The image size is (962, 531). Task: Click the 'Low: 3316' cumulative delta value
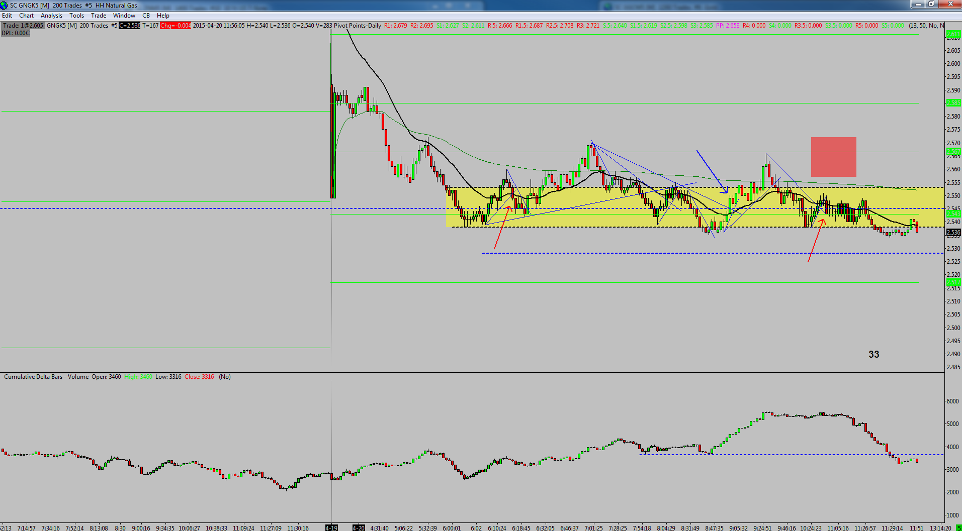coord(168,377)
